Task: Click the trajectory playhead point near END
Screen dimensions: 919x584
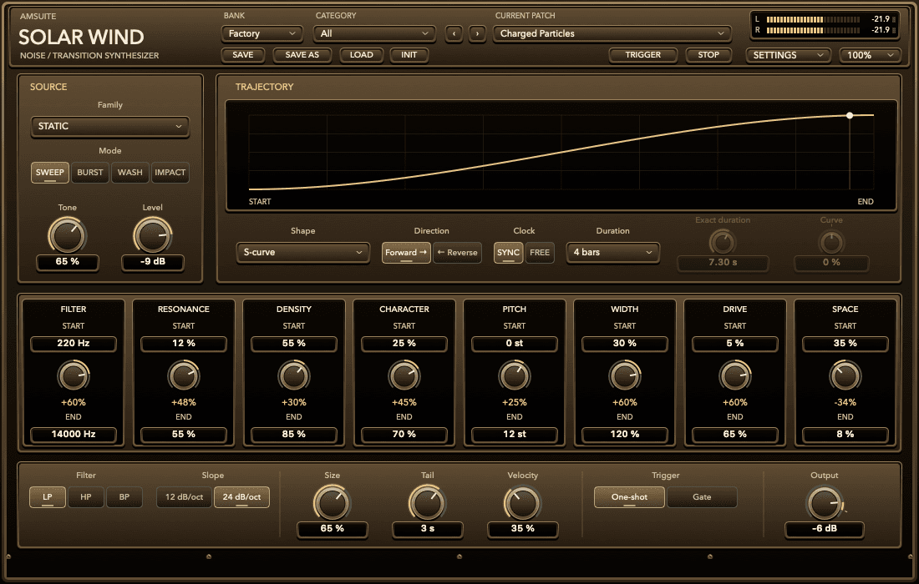Action: click(x=850, y=116)
